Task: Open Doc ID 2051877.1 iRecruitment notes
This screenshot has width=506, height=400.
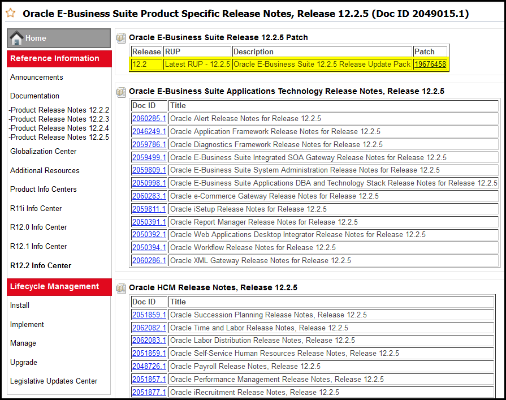Action: pyautogui.click(x=149, y=392)
